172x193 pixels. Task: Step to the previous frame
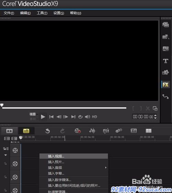click(x=59, y=117)
